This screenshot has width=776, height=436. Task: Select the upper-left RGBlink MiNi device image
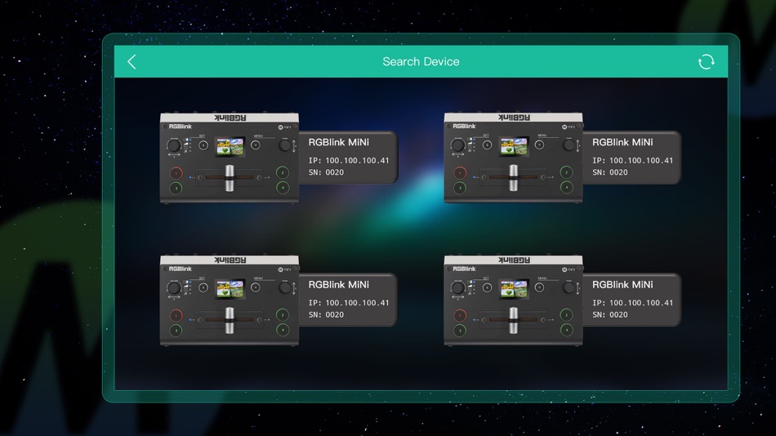[230, 158]
